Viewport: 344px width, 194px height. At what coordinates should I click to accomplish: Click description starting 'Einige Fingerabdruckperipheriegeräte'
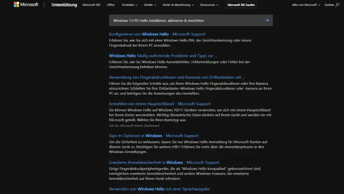click(x=185, y=174)
